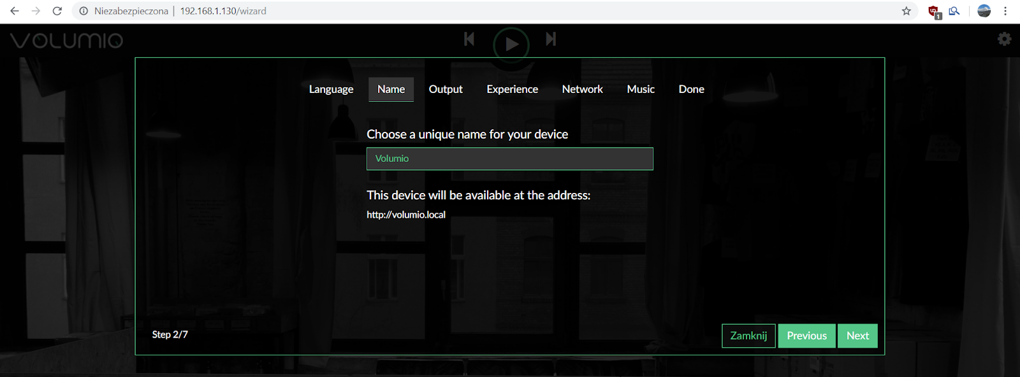The image size is (1020, 377).
Task: Close the wizard with Zamknij
Action: coord(748,336)
